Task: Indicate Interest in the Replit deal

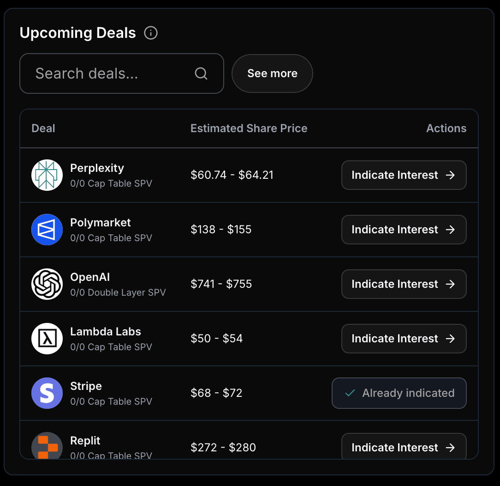Action: 404,447
